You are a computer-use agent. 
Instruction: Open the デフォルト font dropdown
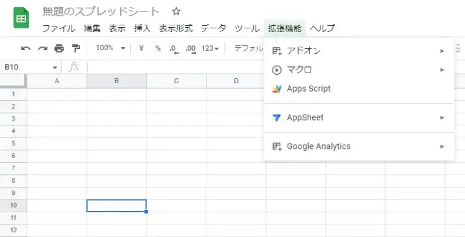248,48
